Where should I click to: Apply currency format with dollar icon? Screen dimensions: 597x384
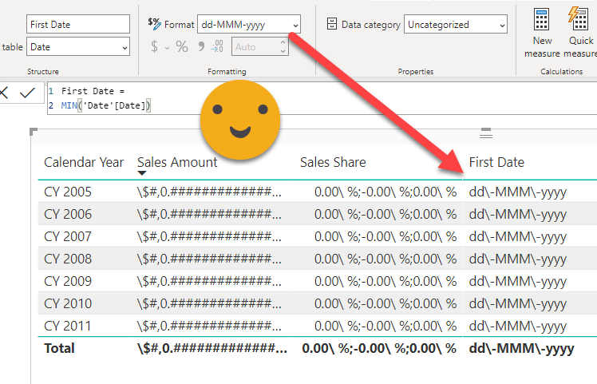(155, 47)
